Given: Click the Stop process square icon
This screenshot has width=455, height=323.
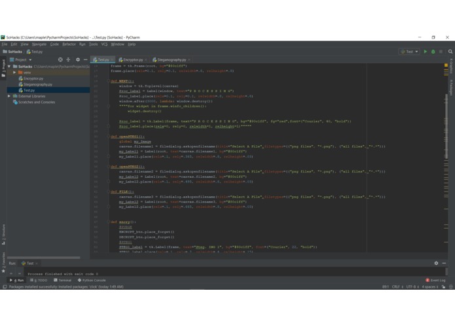Looking at the screenshot, I should (x=441, y=52).
